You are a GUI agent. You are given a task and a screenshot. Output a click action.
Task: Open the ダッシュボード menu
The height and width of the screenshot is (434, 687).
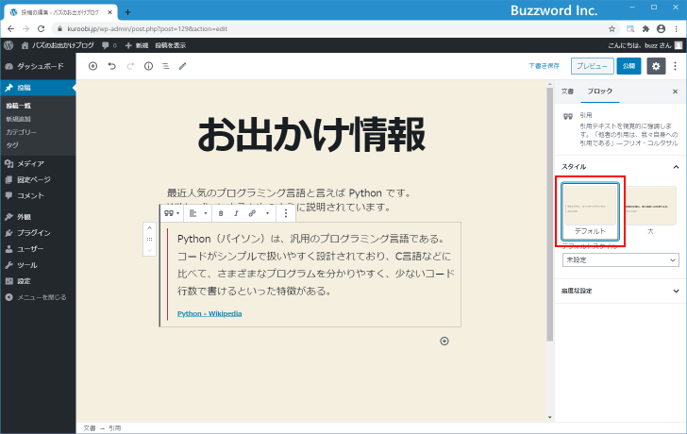[x=38, y=66]
